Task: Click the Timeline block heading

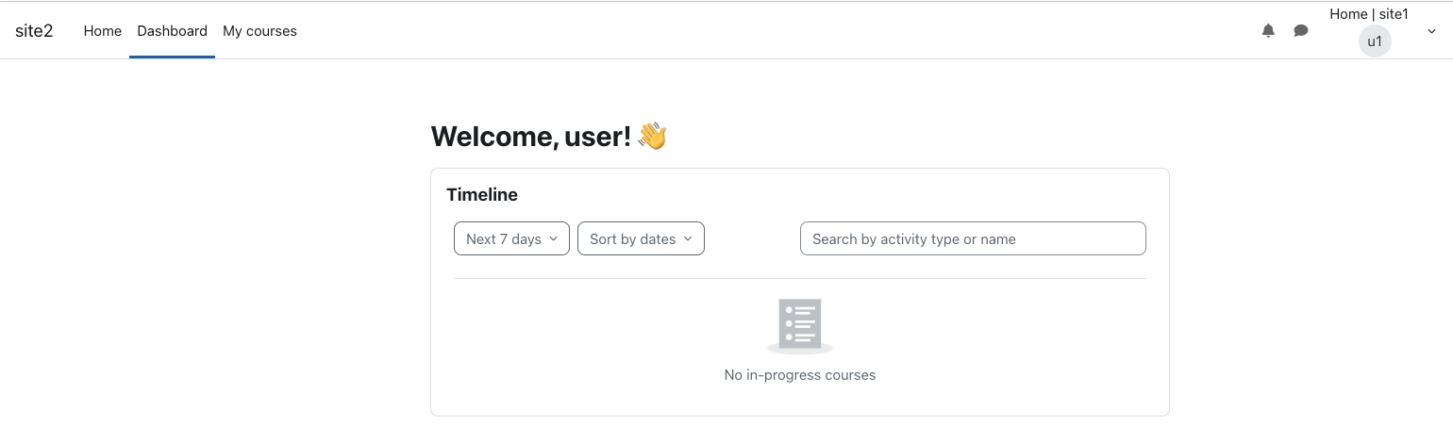Action: point(482,195)
